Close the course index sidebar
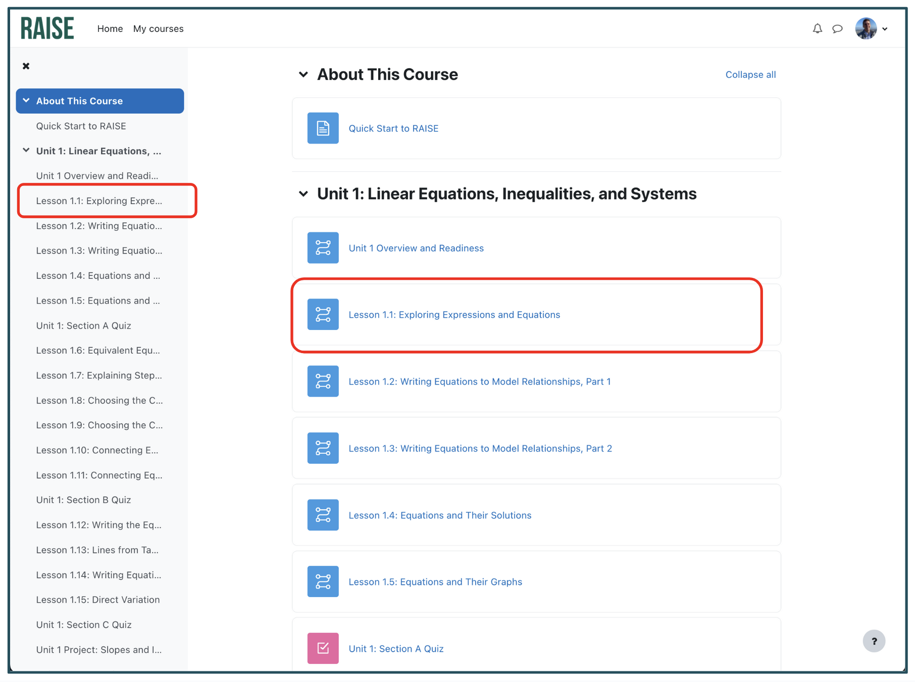This screenshot has width=915, height=682. 26,66
